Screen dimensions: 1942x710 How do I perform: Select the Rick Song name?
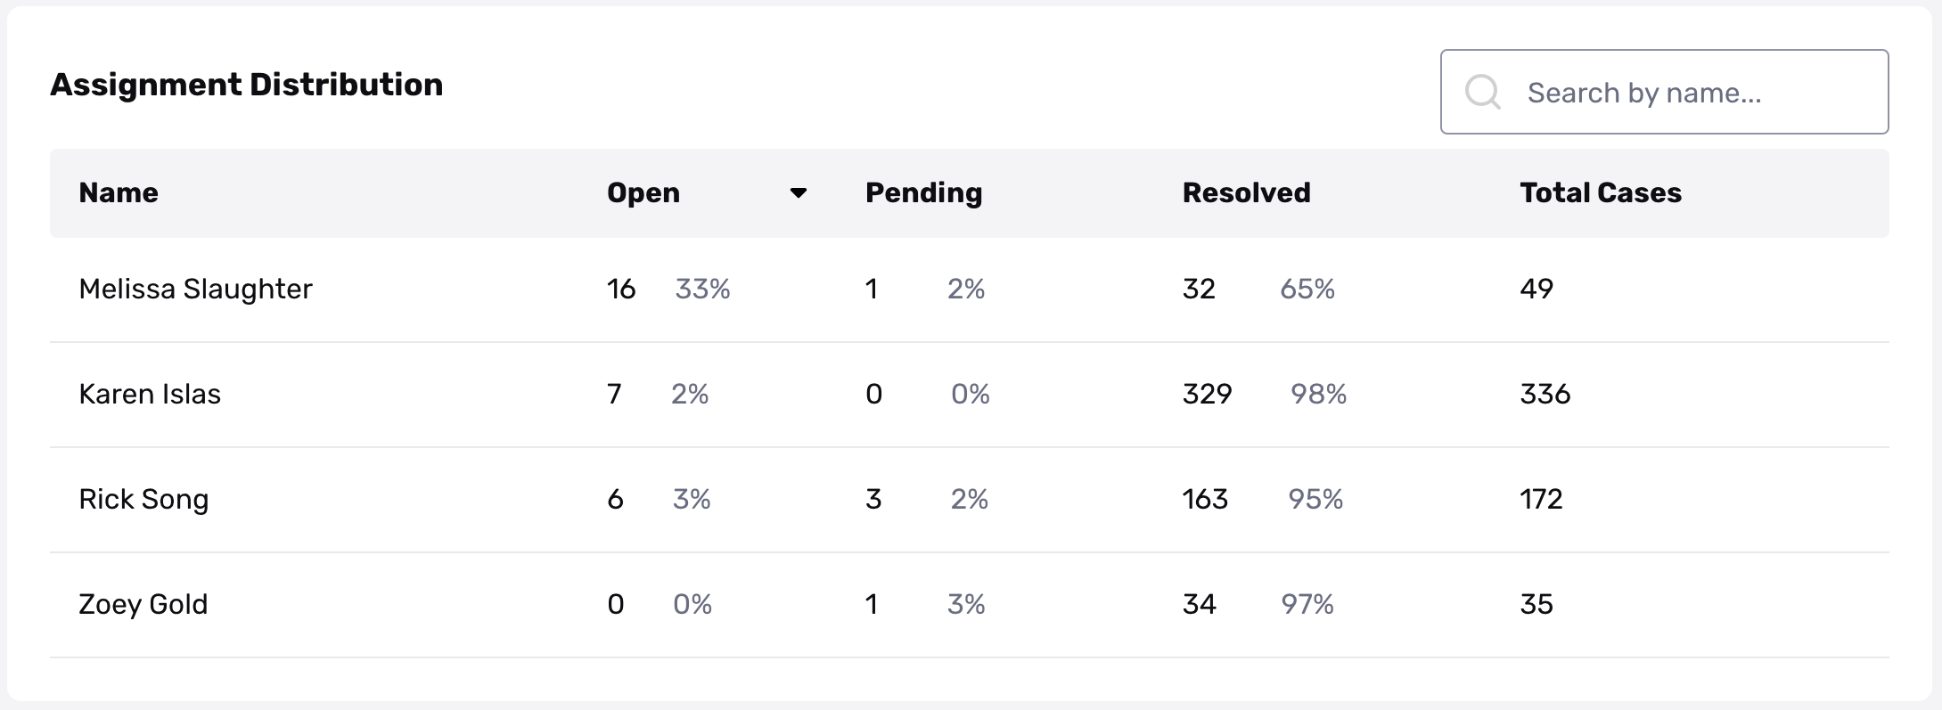tap(143, 500)
